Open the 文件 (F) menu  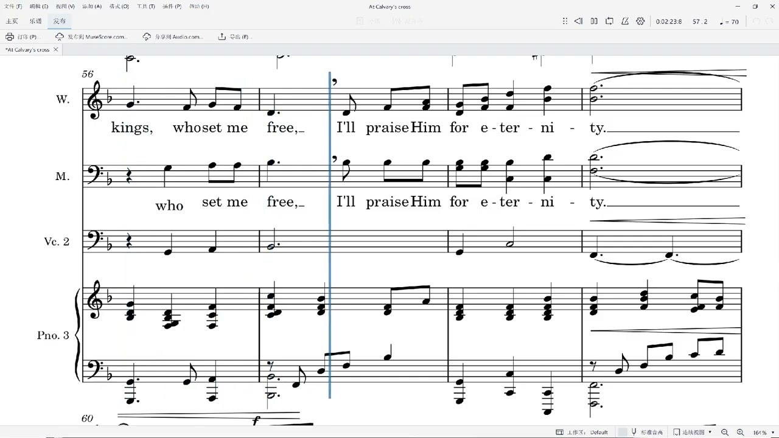click(13, 6)
